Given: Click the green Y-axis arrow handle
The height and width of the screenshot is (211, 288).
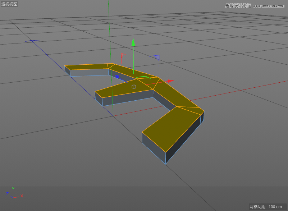Looking at the screenshot, I should click(133, 42).
